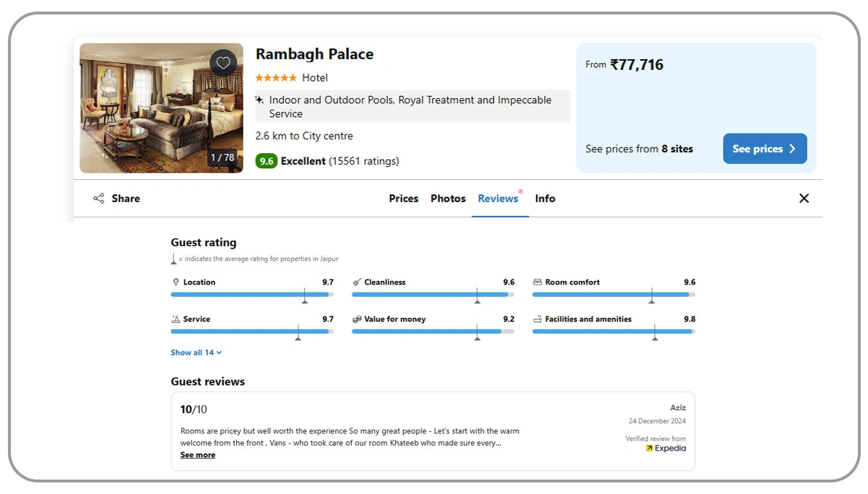Close the Rambagh Palace panel
Viewport: 868px width, 494px height.
coord(804,198)
